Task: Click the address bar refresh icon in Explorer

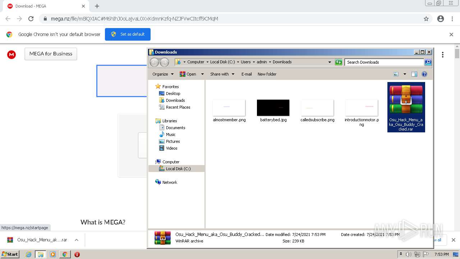Action: point(339,62)
